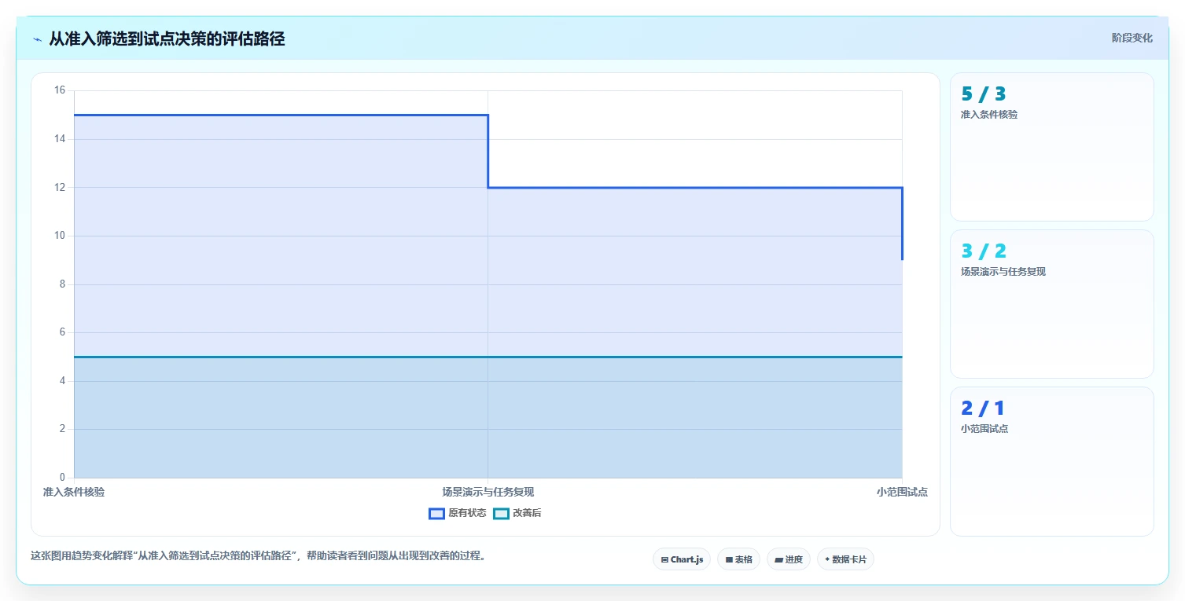Image resolution: width=1185 pixels, height=601 pixels.
Task: Click the y-axis value 14
Action: click(60, 139)
